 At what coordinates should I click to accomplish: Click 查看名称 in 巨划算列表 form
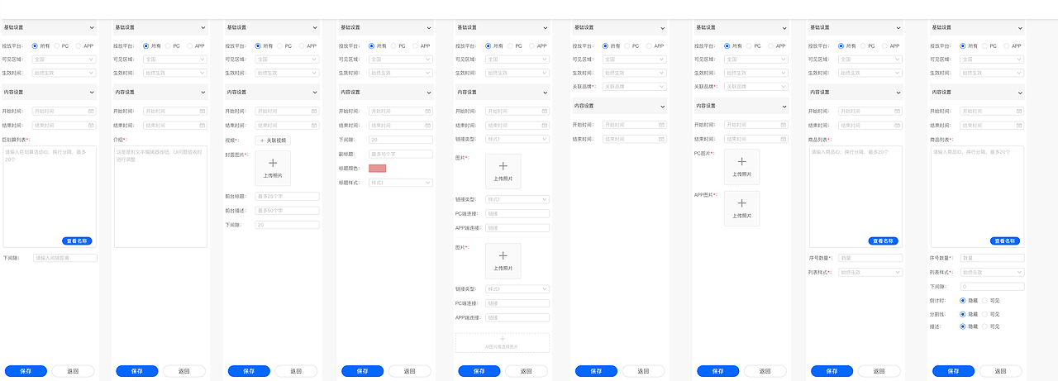coord(76,241)
